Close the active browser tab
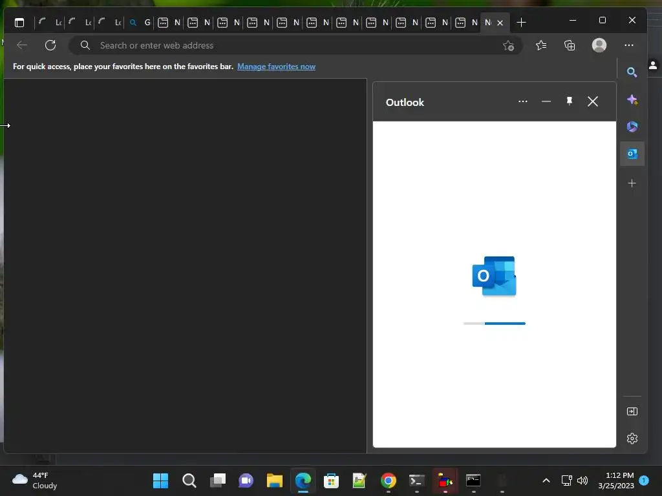Screen dimensions: 662x496 click(500, 23)
